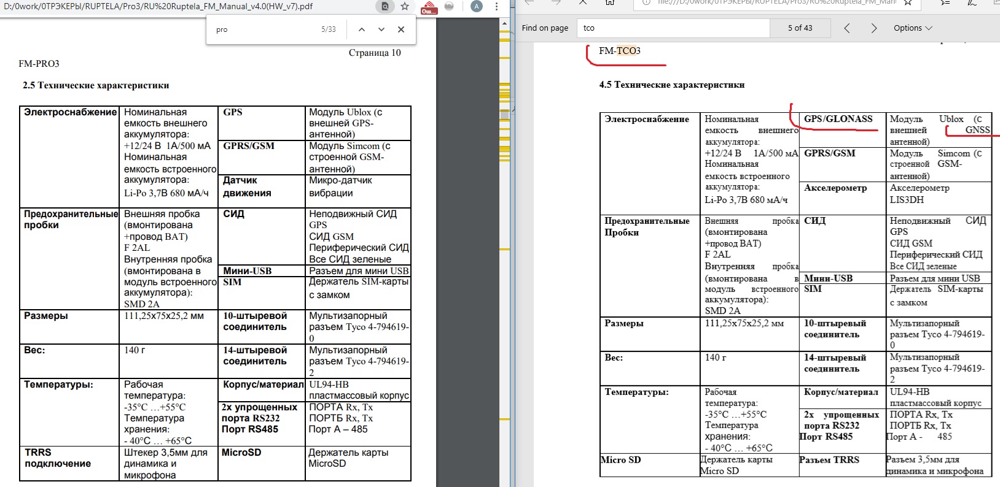Click the Chrome find field containing 'pro'
Screen dimensions: 1000x487
click(264, 29)
